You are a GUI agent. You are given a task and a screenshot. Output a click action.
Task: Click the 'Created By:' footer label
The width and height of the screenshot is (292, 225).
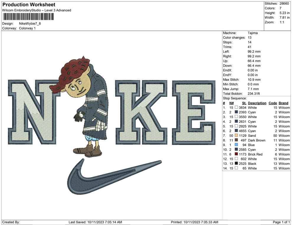pos(11,222)
